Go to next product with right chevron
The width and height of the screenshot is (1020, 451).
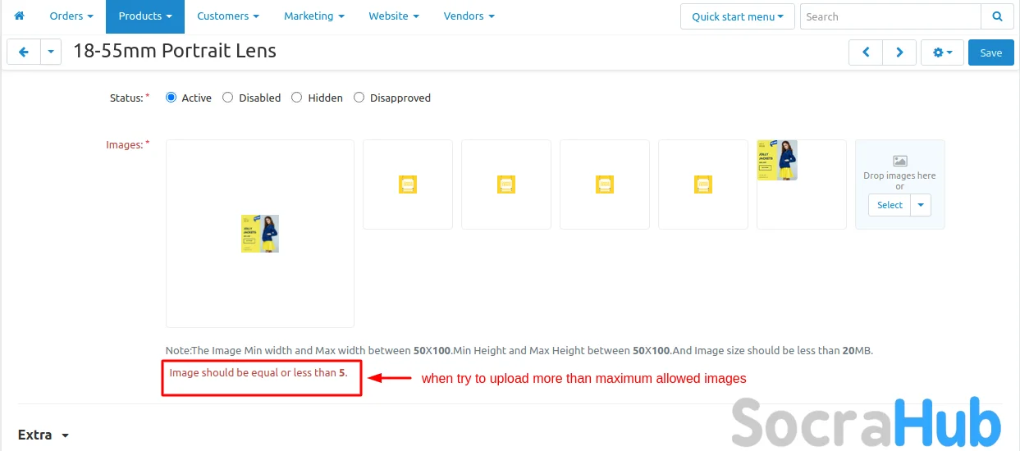point(899,52)
